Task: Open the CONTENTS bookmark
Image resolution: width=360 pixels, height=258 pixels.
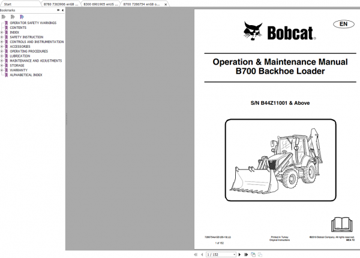Action: 18,28
